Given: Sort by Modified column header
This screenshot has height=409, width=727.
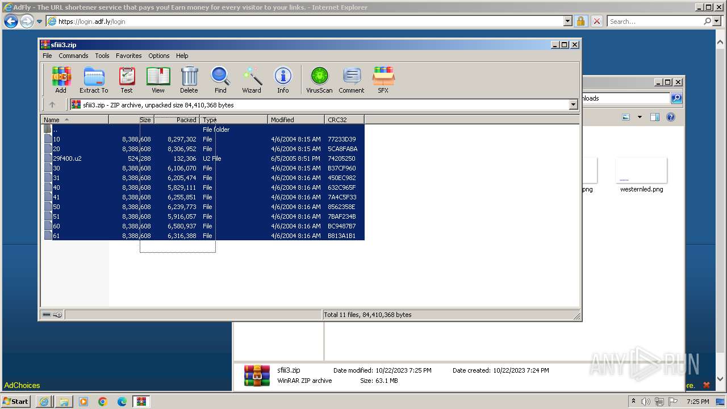Looking at the screenshot, I should coord(296,119).
